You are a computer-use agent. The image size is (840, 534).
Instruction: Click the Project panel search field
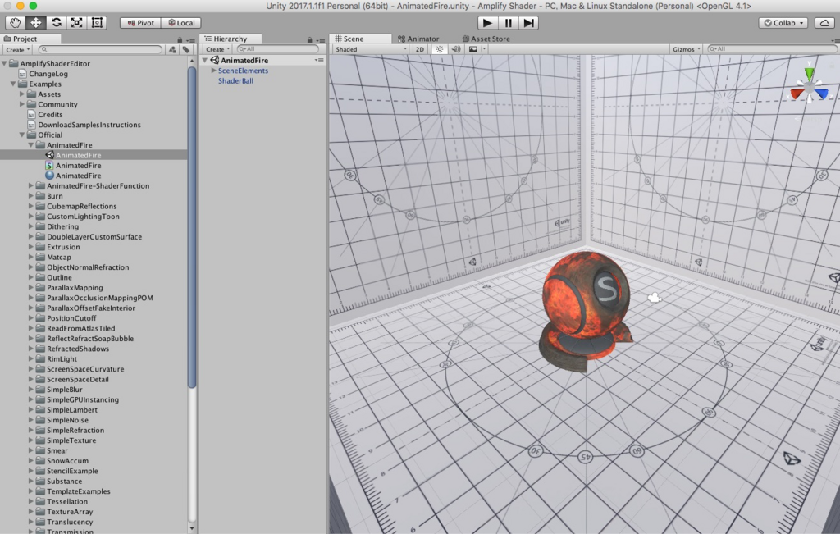tap(100, 49)
